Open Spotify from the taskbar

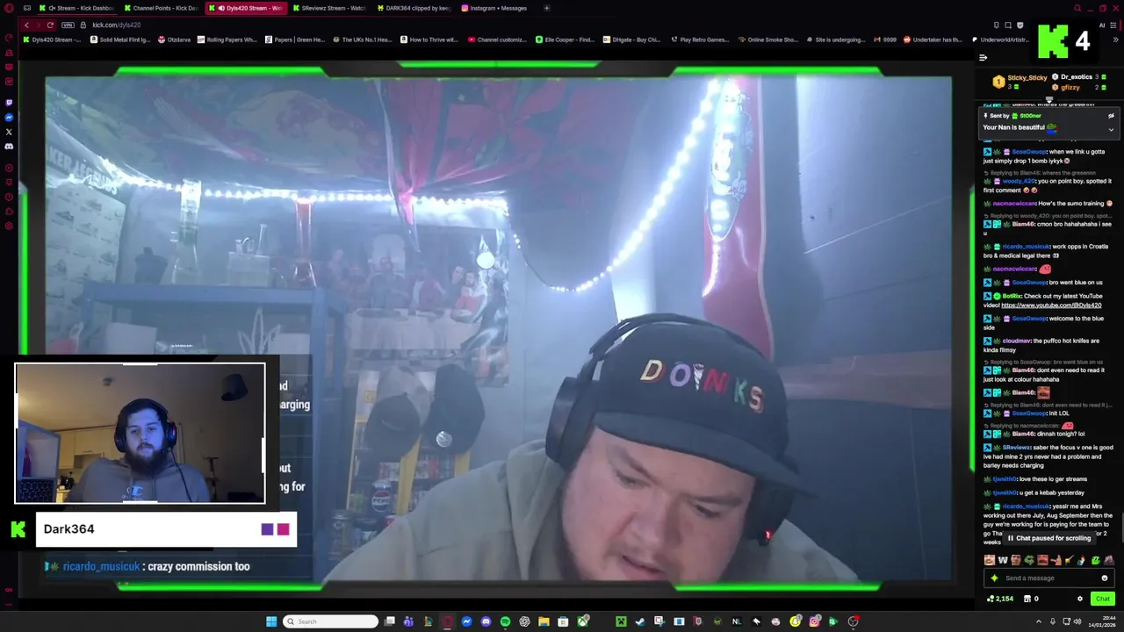pos(505,621)
